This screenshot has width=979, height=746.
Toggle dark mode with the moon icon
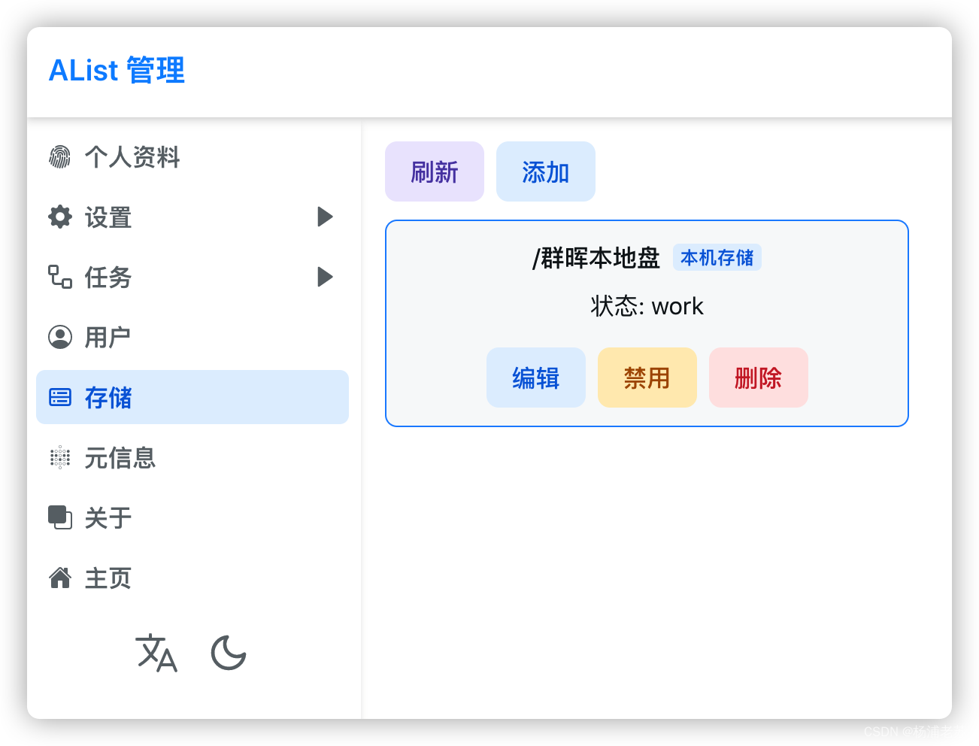point(229,653)
